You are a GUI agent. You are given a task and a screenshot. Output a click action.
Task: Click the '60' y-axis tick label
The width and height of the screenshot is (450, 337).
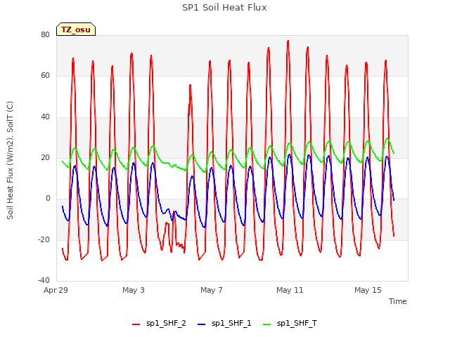point(45,76)
